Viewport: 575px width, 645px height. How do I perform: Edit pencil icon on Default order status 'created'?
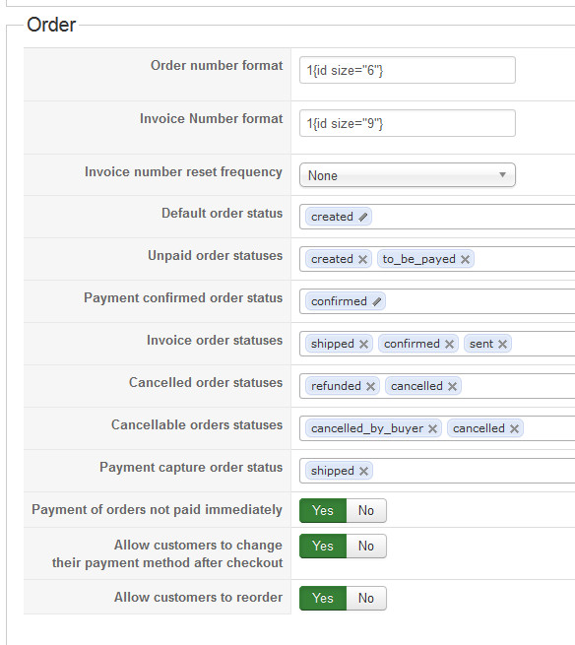coord(362,218)
